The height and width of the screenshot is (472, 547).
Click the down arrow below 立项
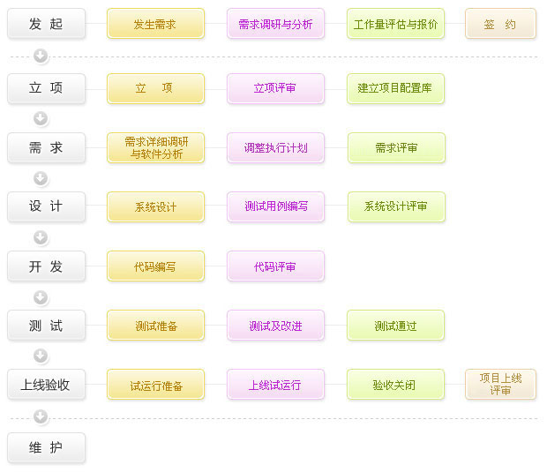41,118
